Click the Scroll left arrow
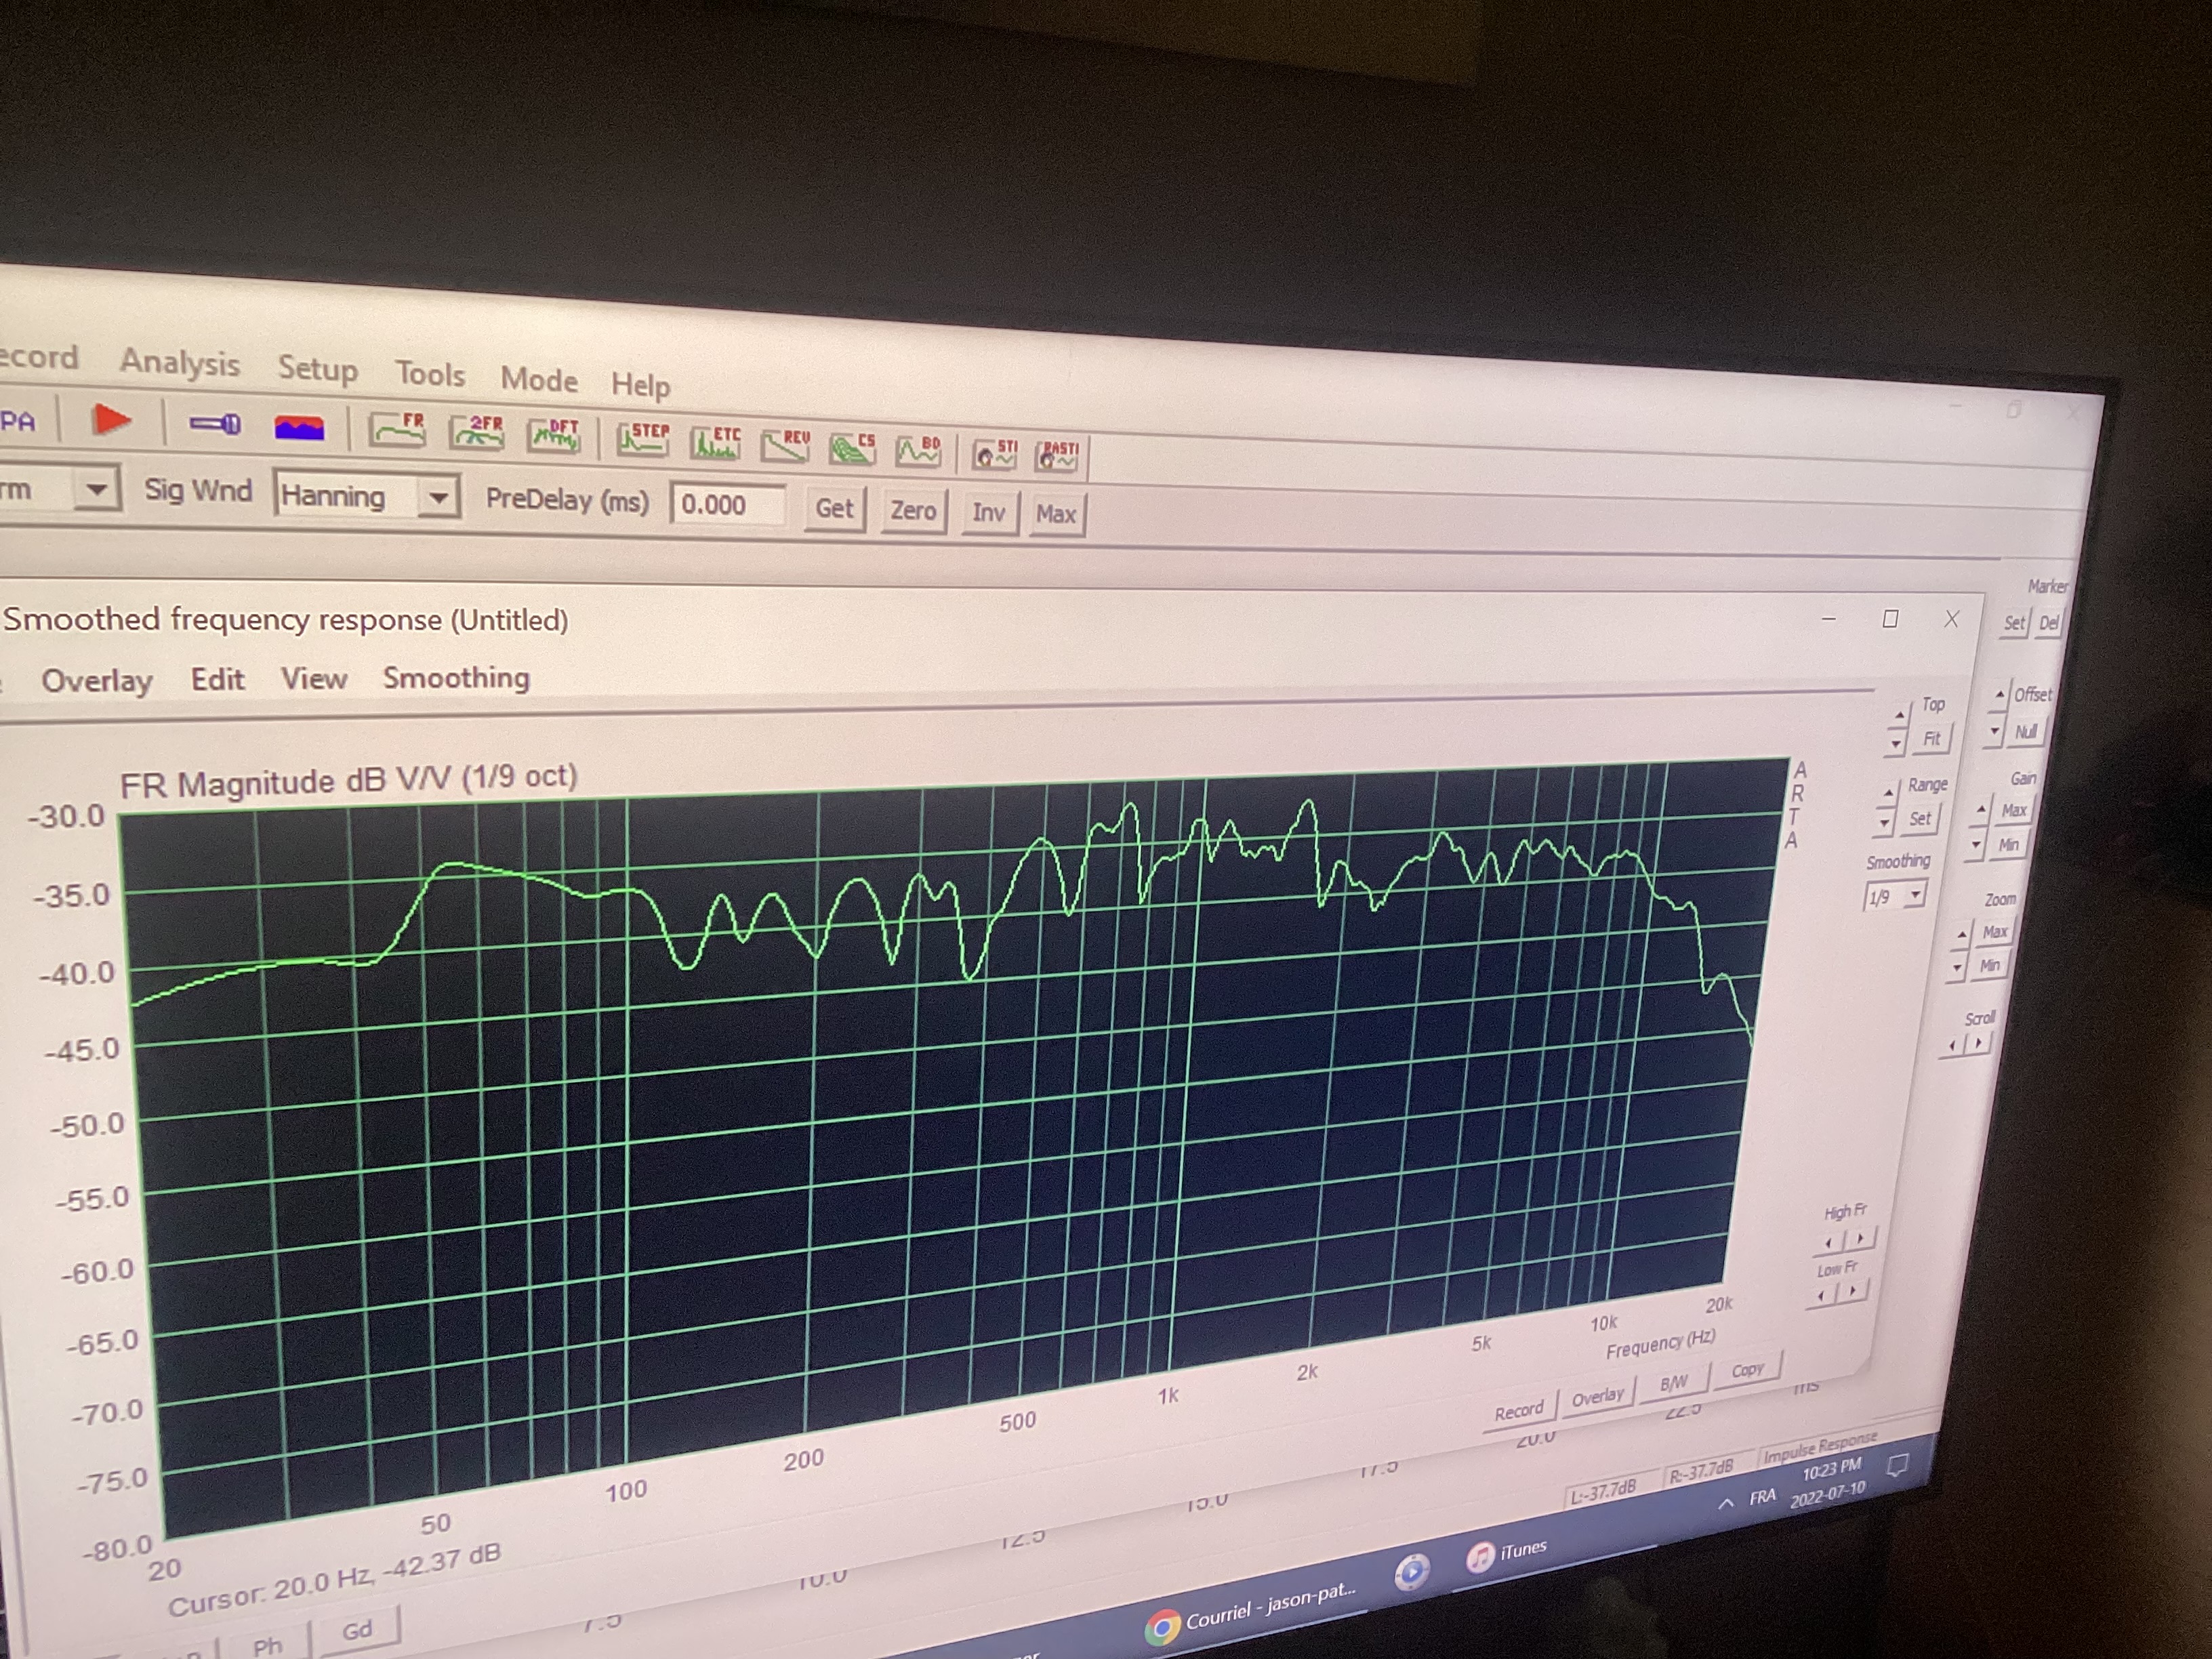2212x1659 pixels. click(1953, 1047)
